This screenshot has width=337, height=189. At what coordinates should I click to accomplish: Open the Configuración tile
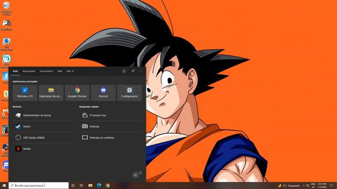tap(130, 93)
